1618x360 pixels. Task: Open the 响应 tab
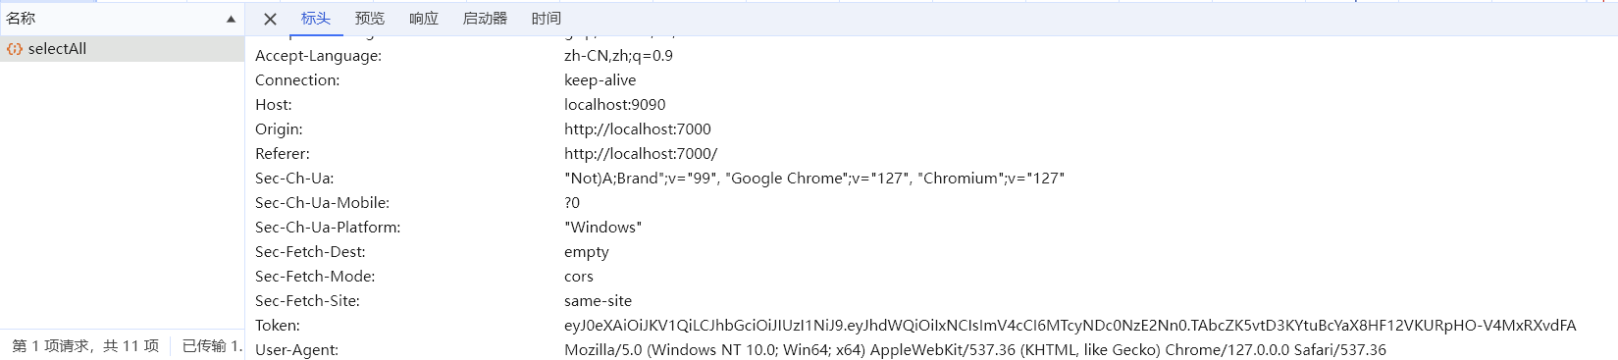click(x=424, y=19)
